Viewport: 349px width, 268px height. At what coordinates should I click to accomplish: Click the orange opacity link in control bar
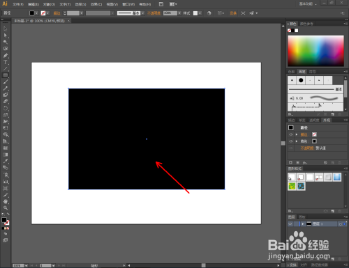pos(154,13)
